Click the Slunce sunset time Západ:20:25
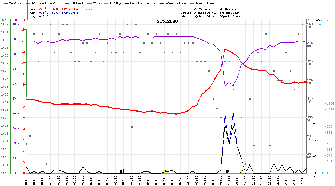This screenshot has height=186, width=335. pos(229,13)
